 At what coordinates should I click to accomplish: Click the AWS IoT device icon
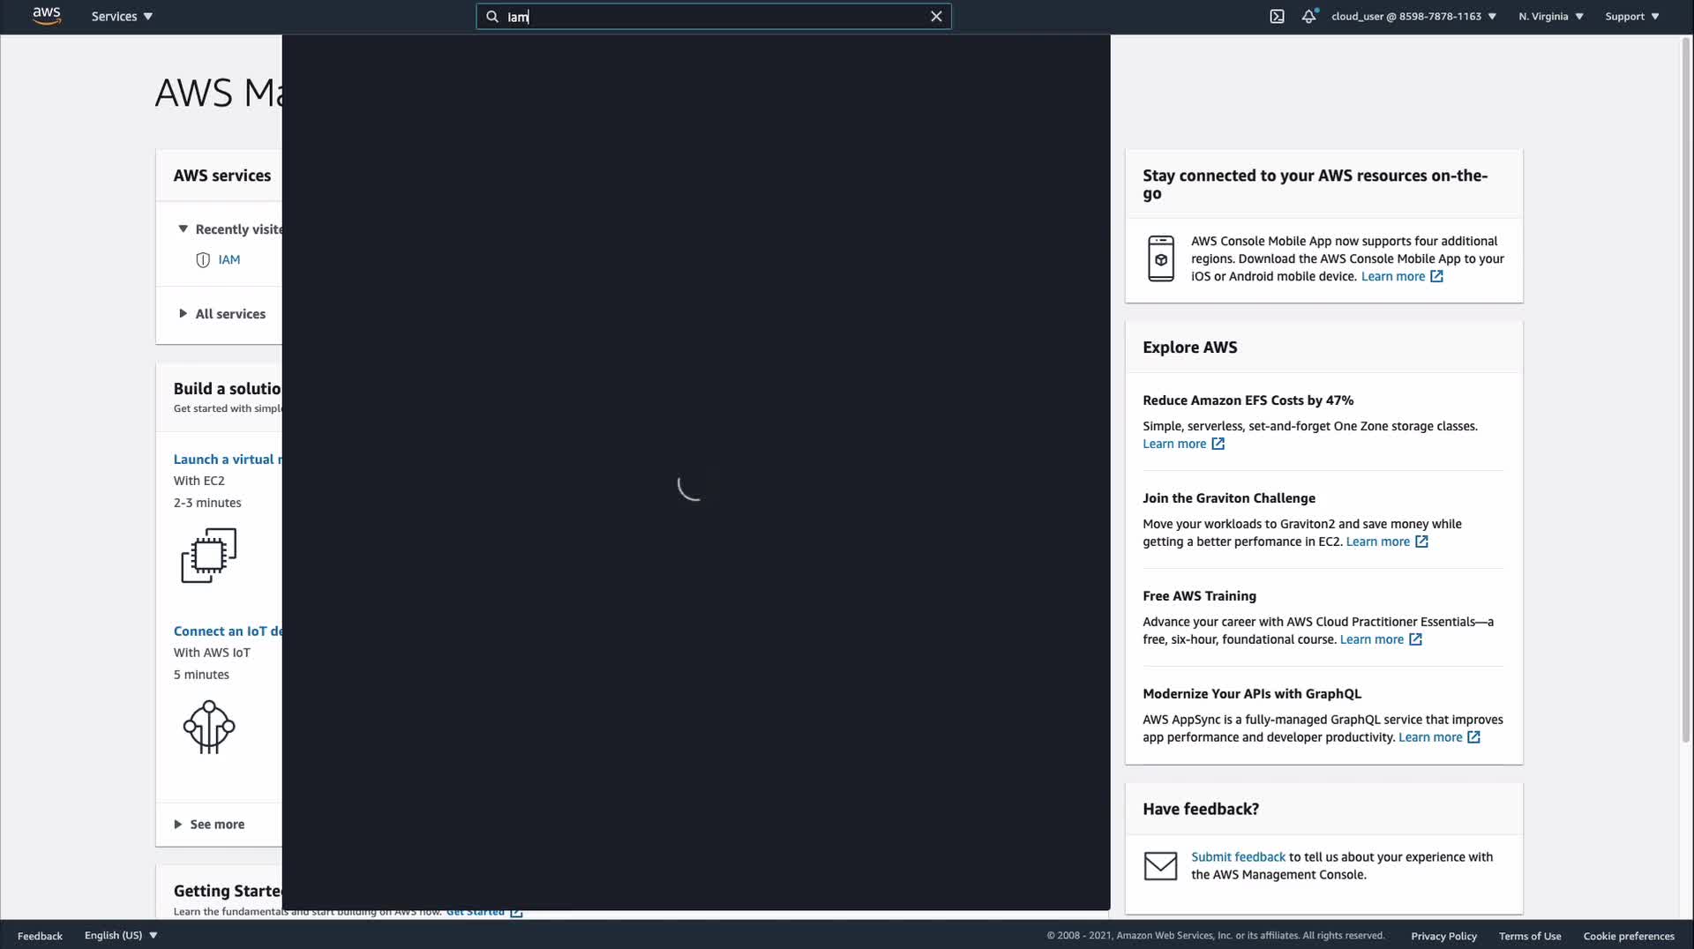(x=209, y=727)
